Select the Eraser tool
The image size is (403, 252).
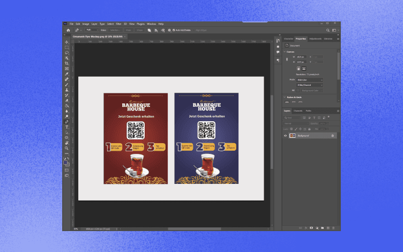tap(67, 101)
